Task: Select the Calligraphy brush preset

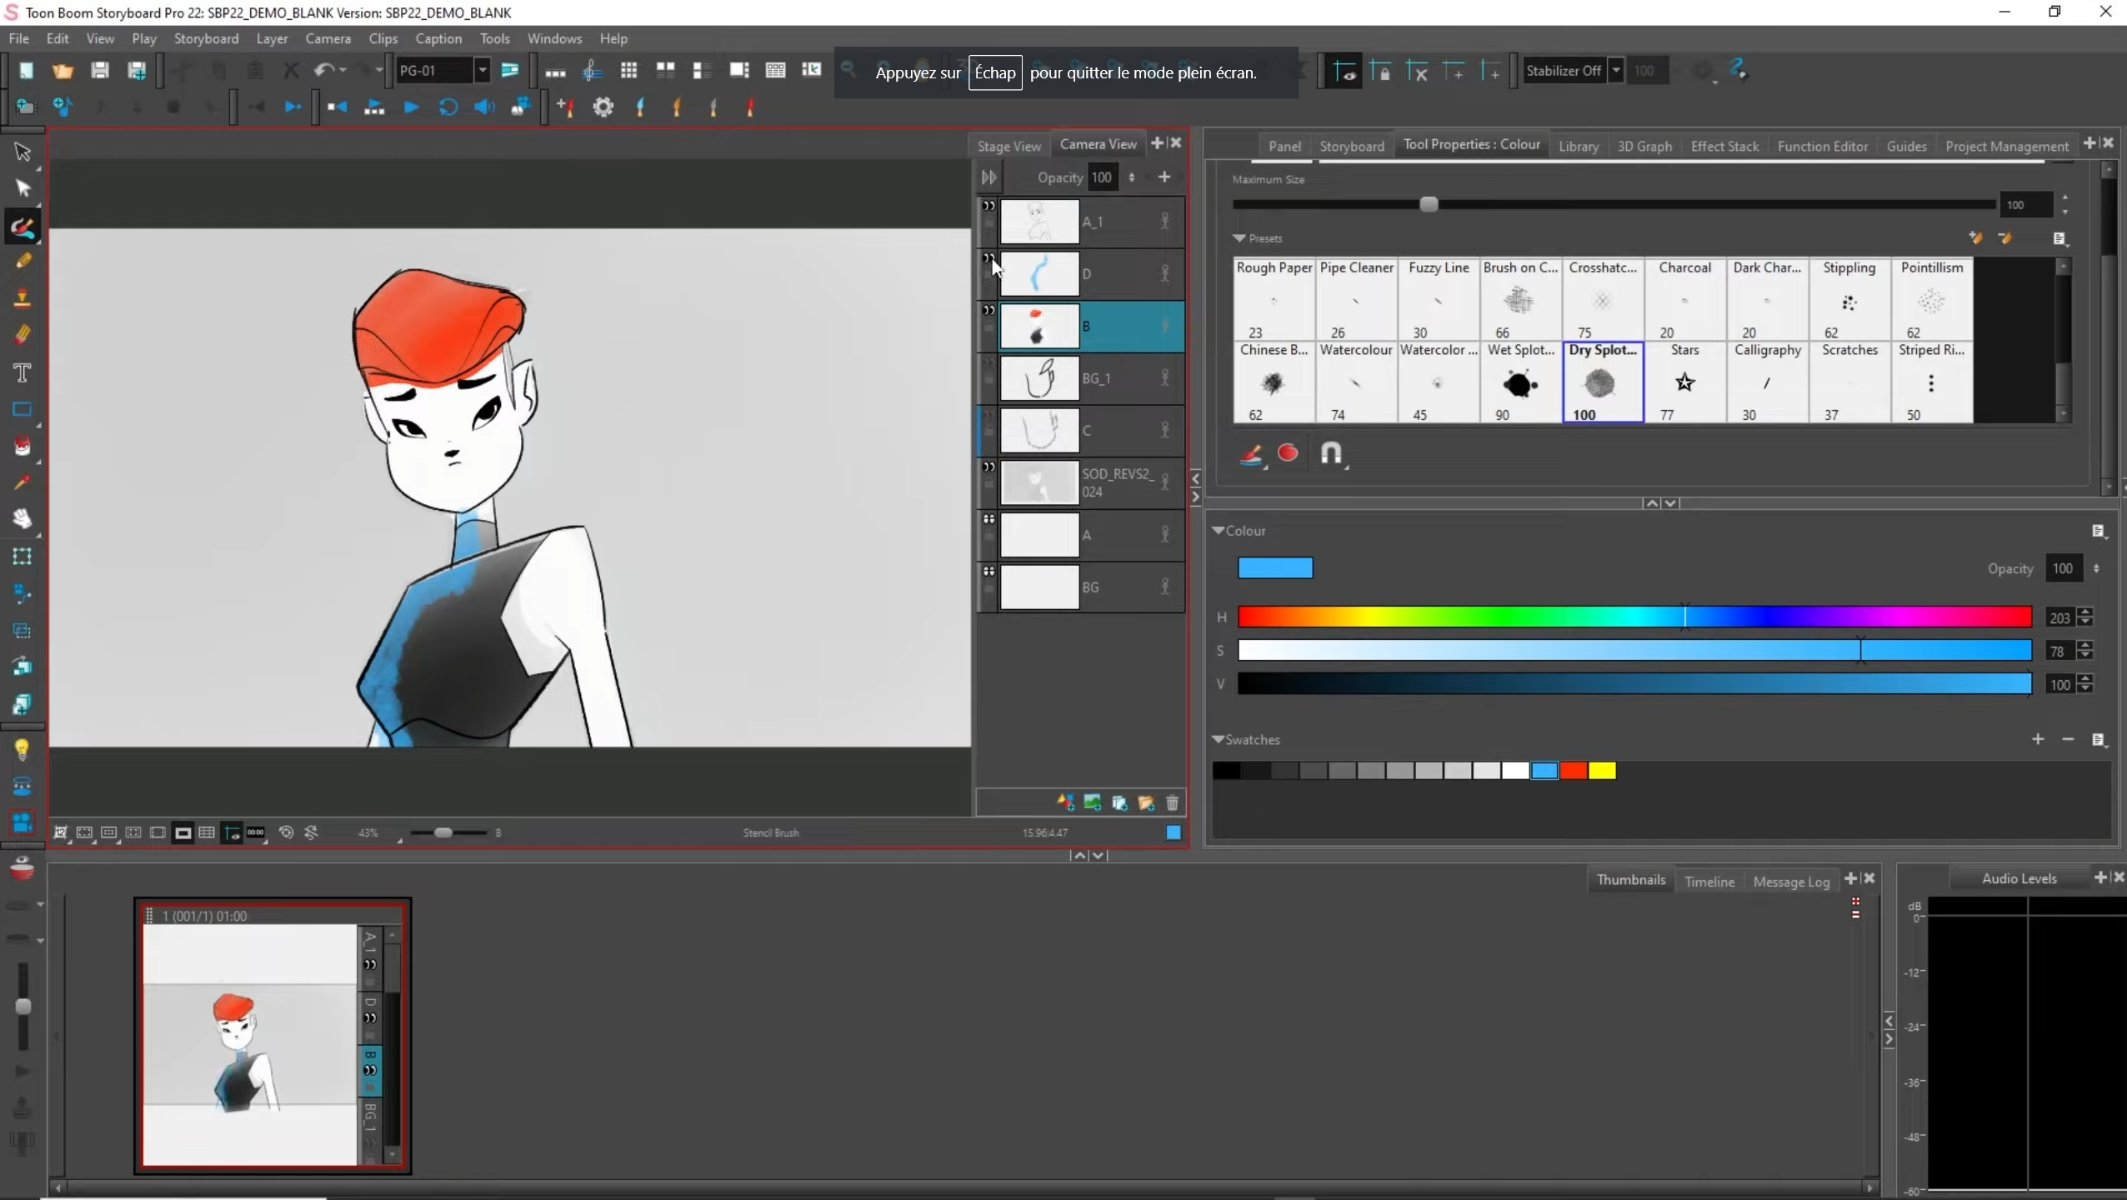Action: coord(1767,382)
